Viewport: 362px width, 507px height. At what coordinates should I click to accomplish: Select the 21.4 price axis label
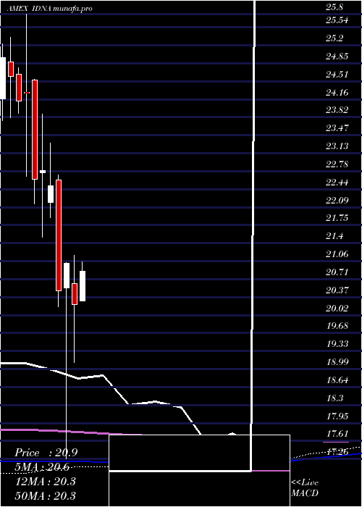(334, 236)
